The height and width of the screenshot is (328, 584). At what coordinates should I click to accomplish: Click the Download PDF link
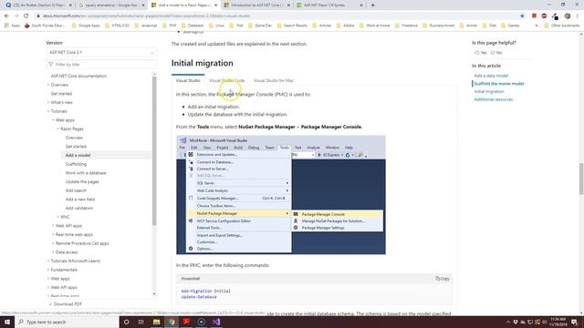tap(65, 303)
